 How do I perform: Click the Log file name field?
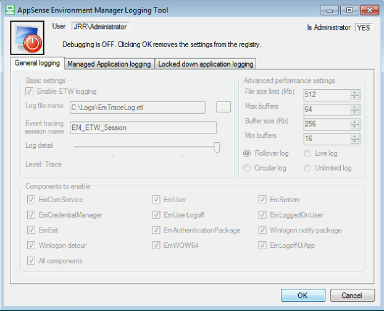tap(138, 108)
